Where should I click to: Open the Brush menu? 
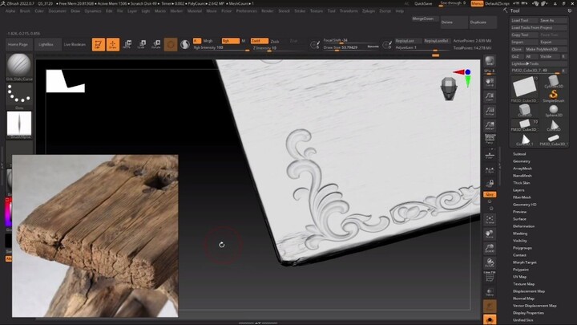pyautogui.click(x=25, y=11)
